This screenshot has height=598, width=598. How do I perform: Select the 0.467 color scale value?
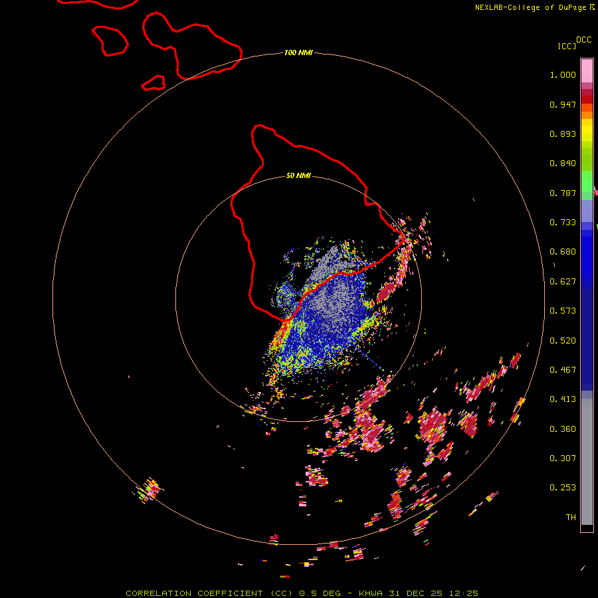click(x=563, y=370)
